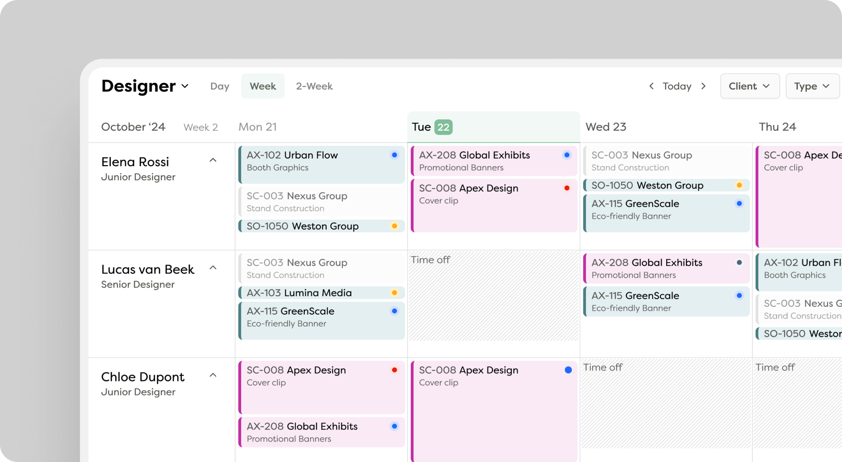
Task: Collapse Lucas van Beek's row
Action: point(213,268)
